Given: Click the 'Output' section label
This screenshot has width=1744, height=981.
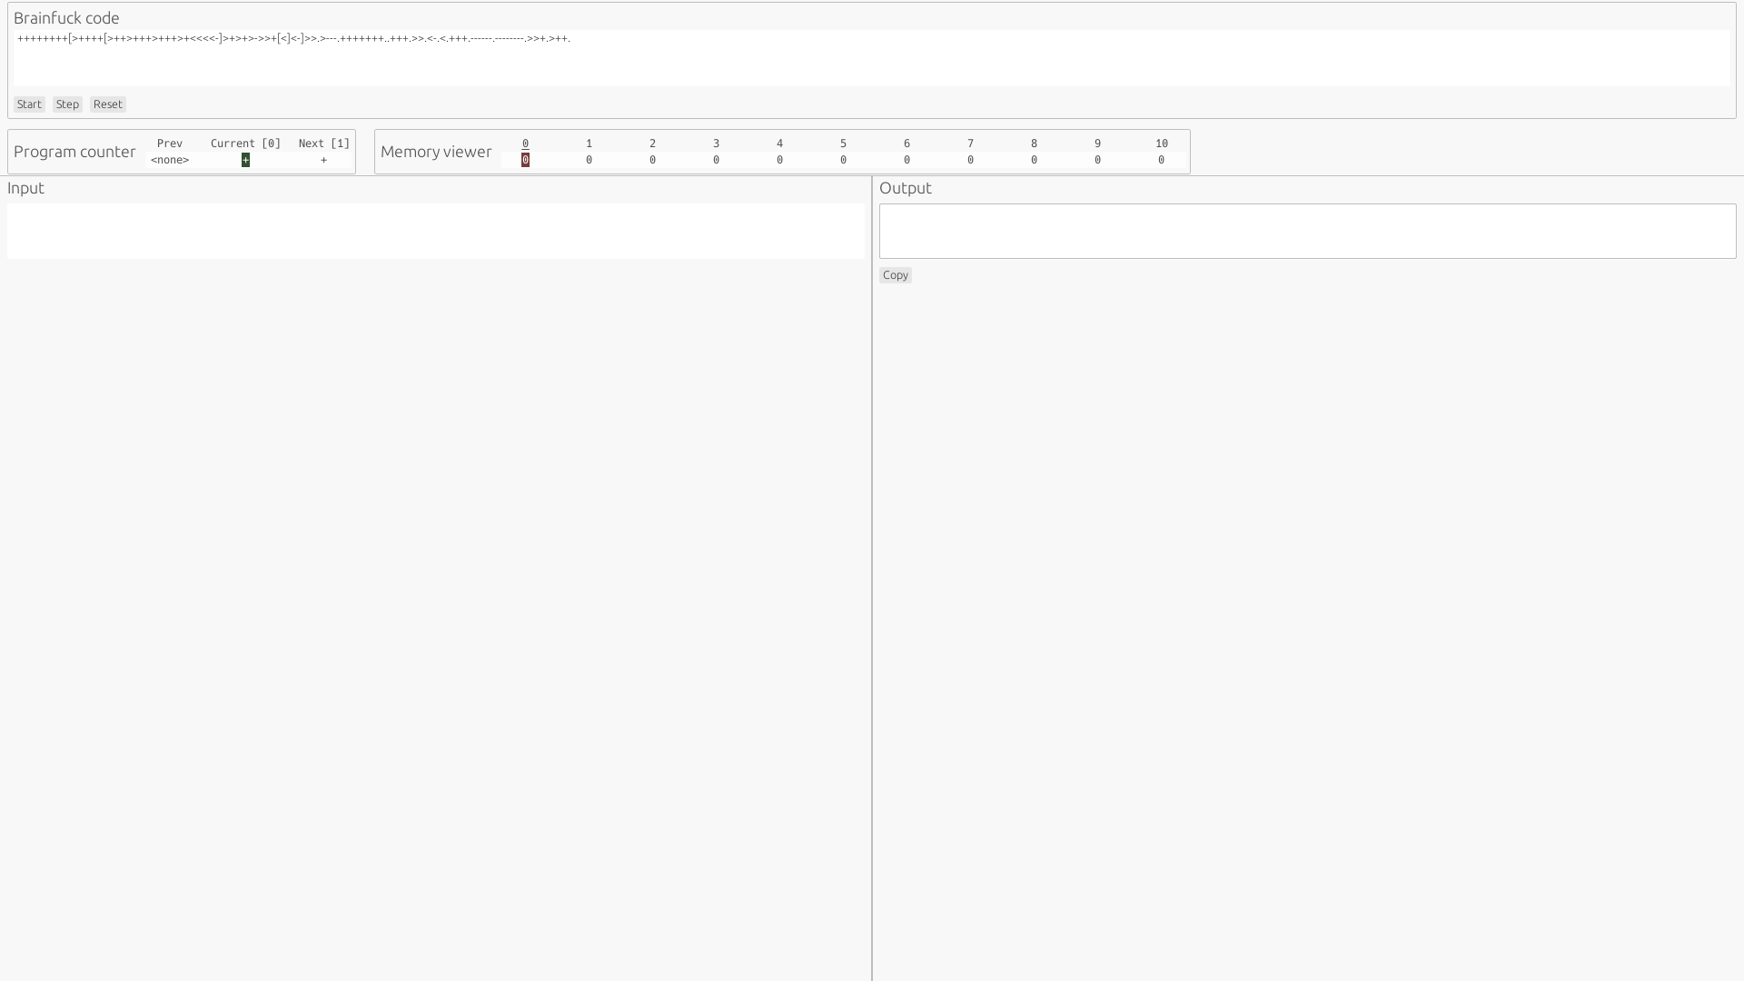Looking at the screenshot, I should (x=906, y=188).
